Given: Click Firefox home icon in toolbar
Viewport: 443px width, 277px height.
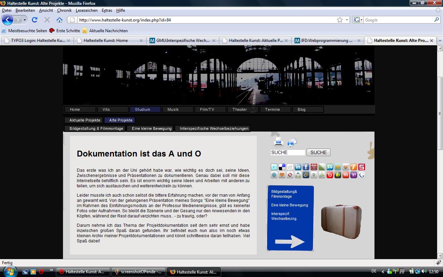Looking at the screenshot, I should pyautogui.click(x=60, y=20).
